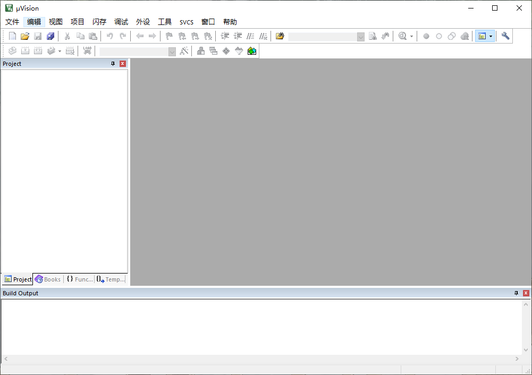Click the Stop Build icon
Viewport: 532px width, 375px height.
pos(70,51)
